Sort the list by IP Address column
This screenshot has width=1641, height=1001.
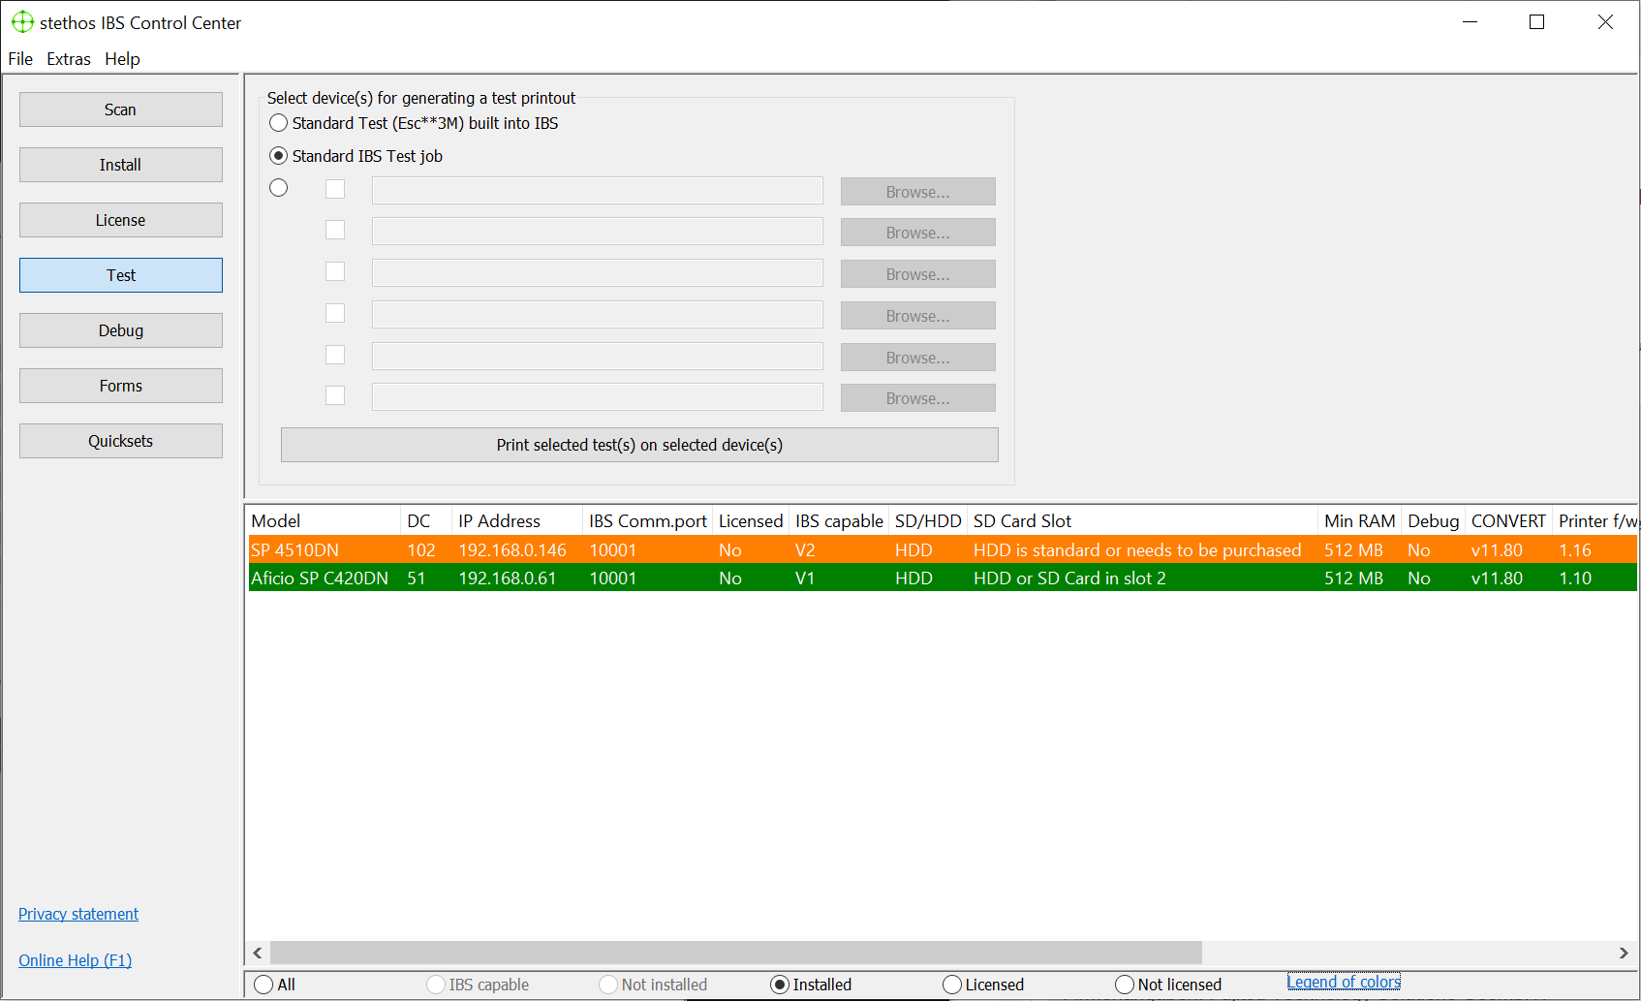click(x=499, y=521)
